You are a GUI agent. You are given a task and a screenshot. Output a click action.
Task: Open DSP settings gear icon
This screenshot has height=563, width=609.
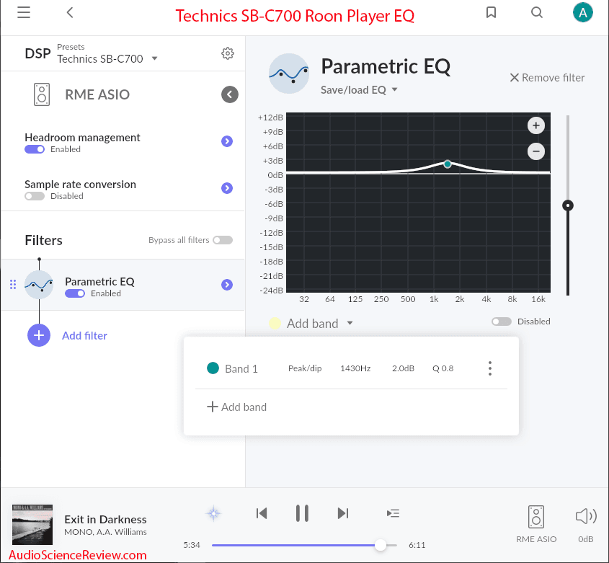[228, 53]
